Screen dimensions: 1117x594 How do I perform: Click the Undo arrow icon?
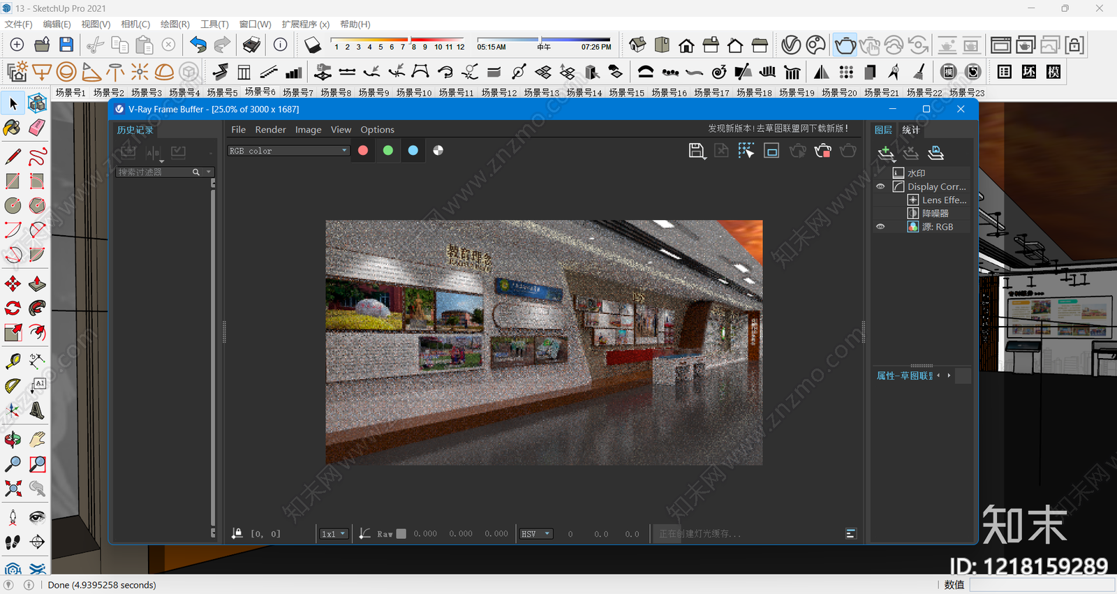pyautogui.click(x=198, y=45)
